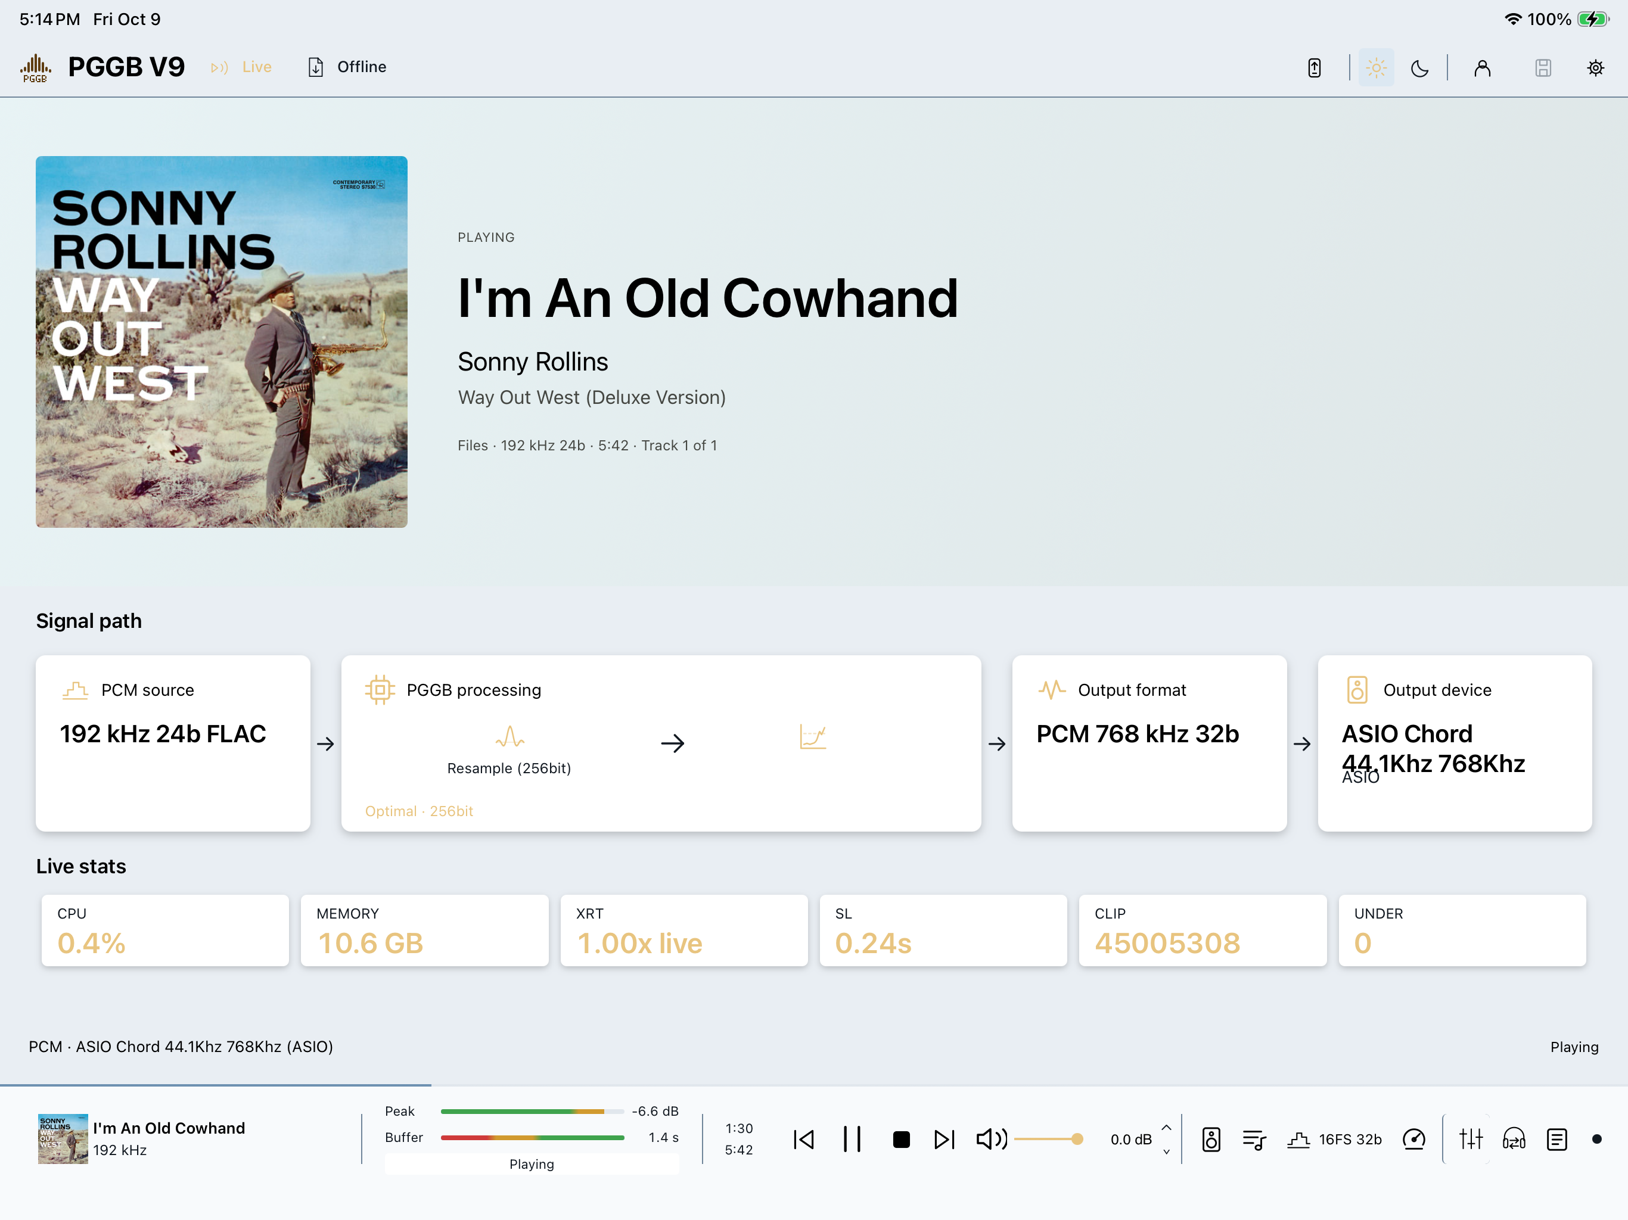The image size is (1628, 1220).
Task: Click the 'Optimal · 256bit' label
Action: coord(419,811)
